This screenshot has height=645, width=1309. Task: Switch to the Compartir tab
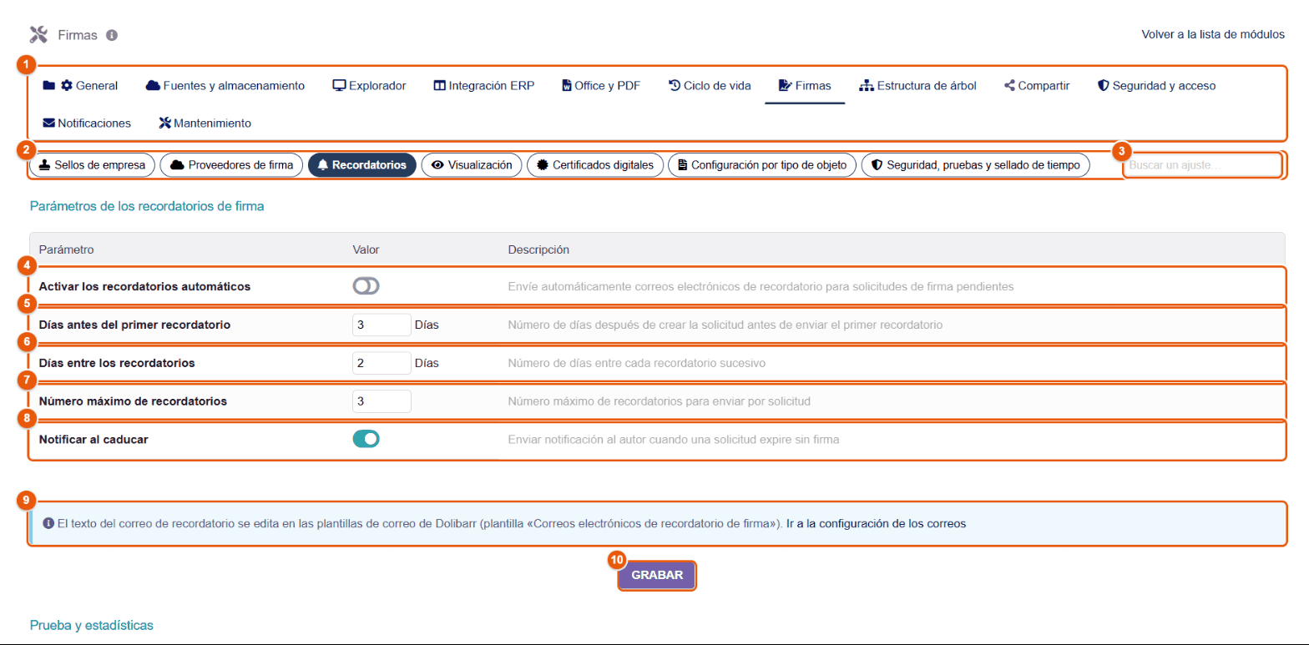pyautogui.click(x=1036, y=85)
